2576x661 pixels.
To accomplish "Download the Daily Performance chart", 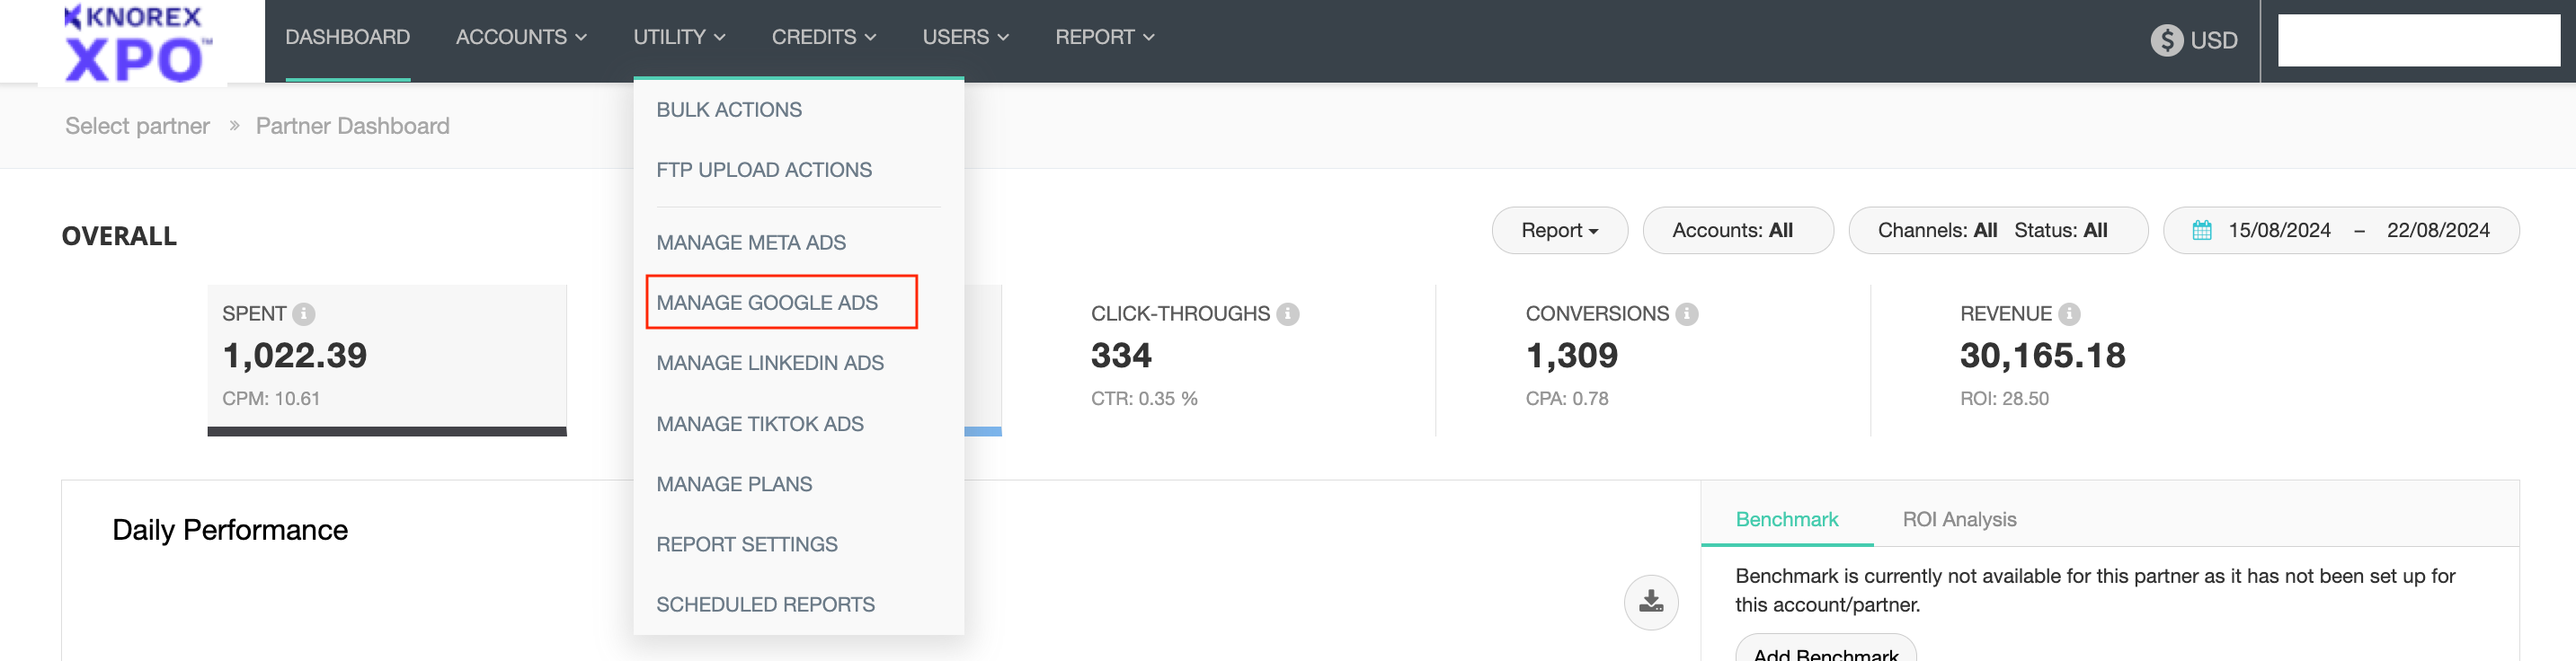I will pos(1650,602).
